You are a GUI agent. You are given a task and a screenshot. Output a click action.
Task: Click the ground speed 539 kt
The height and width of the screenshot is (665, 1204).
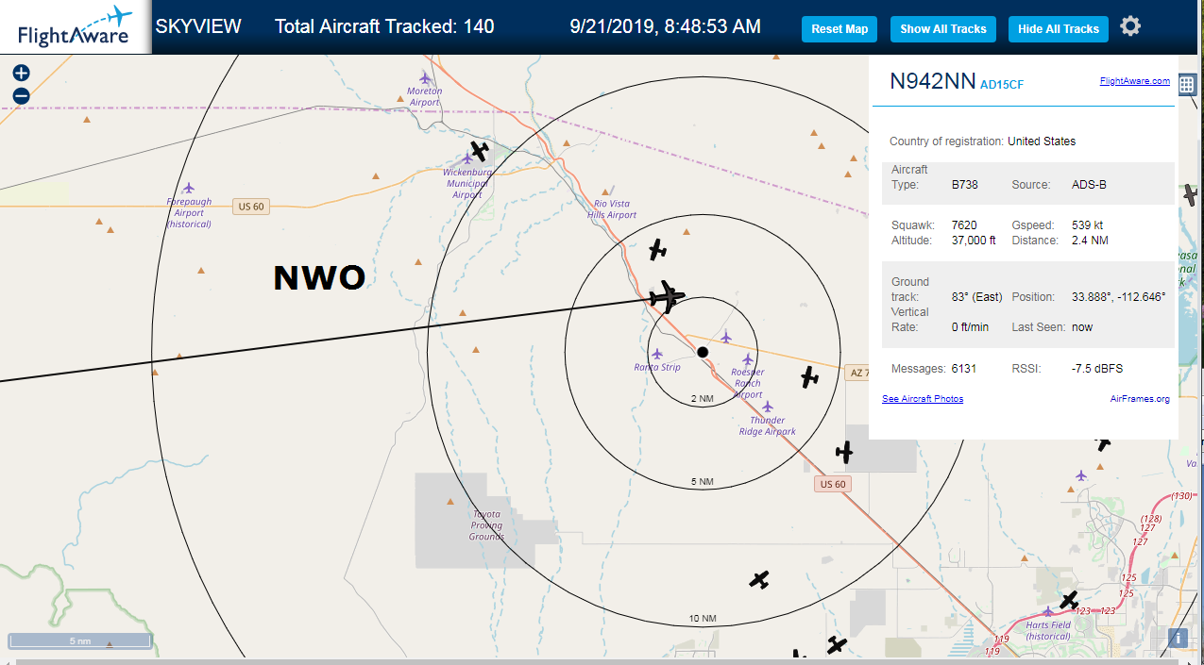pos(1087,225)
